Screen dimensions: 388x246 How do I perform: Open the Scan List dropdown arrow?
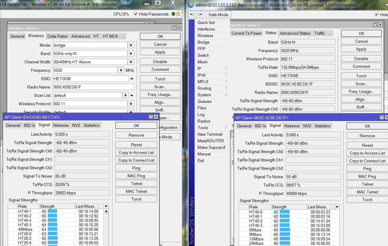pyautogui.click(x=125, y=95)
